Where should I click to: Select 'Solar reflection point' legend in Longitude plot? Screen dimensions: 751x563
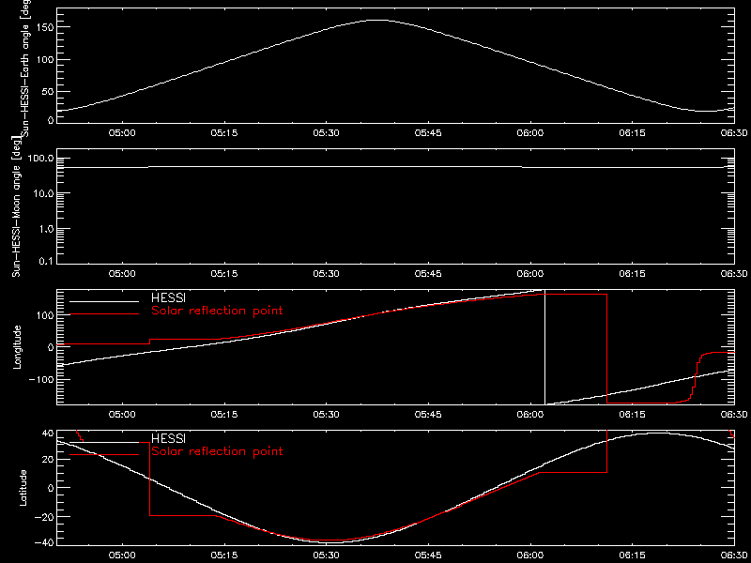coord(217,312)
